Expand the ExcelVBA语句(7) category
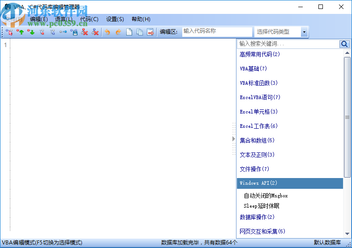This screenshot has height=248, width=352. pyautogui.click(x=260, y=98)
